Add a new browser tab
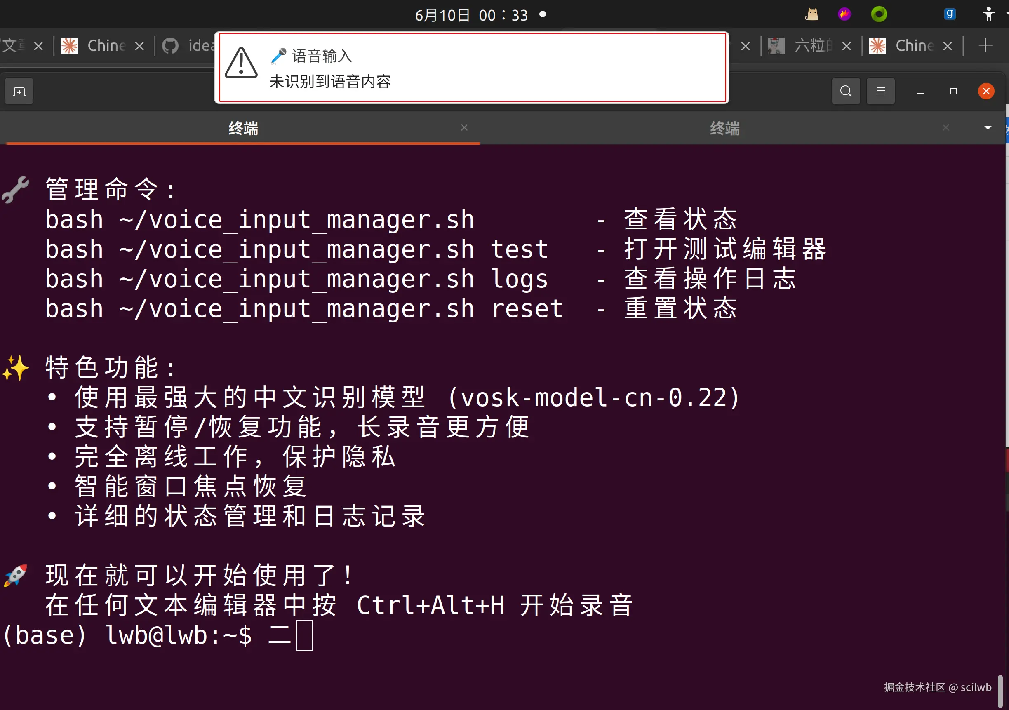The width and height of the screenshot is (1009, 710). (x=985, y=45)
